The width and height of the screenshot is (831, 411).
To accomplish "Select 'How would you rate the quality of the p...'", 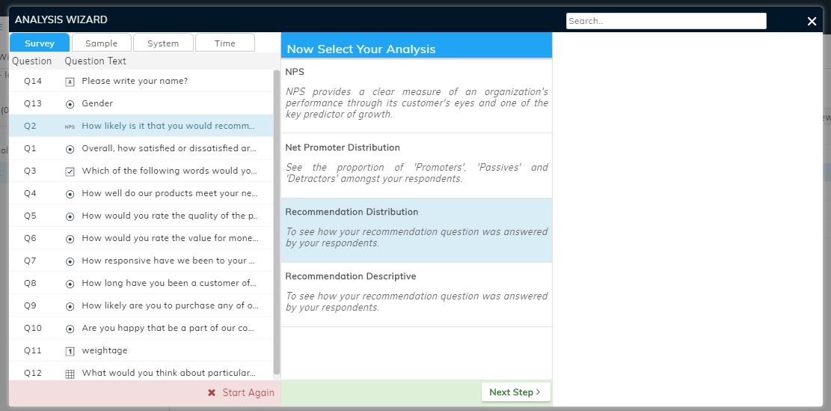I will point(170,216).
